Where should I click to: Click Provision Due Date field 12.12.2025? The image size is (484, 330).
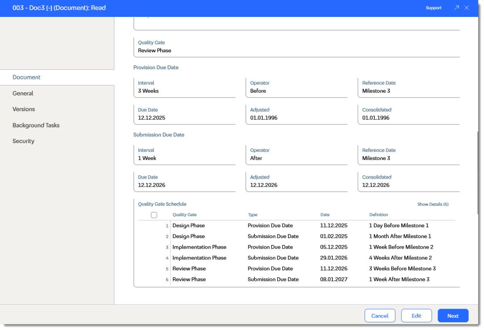(x=184, y=114)
